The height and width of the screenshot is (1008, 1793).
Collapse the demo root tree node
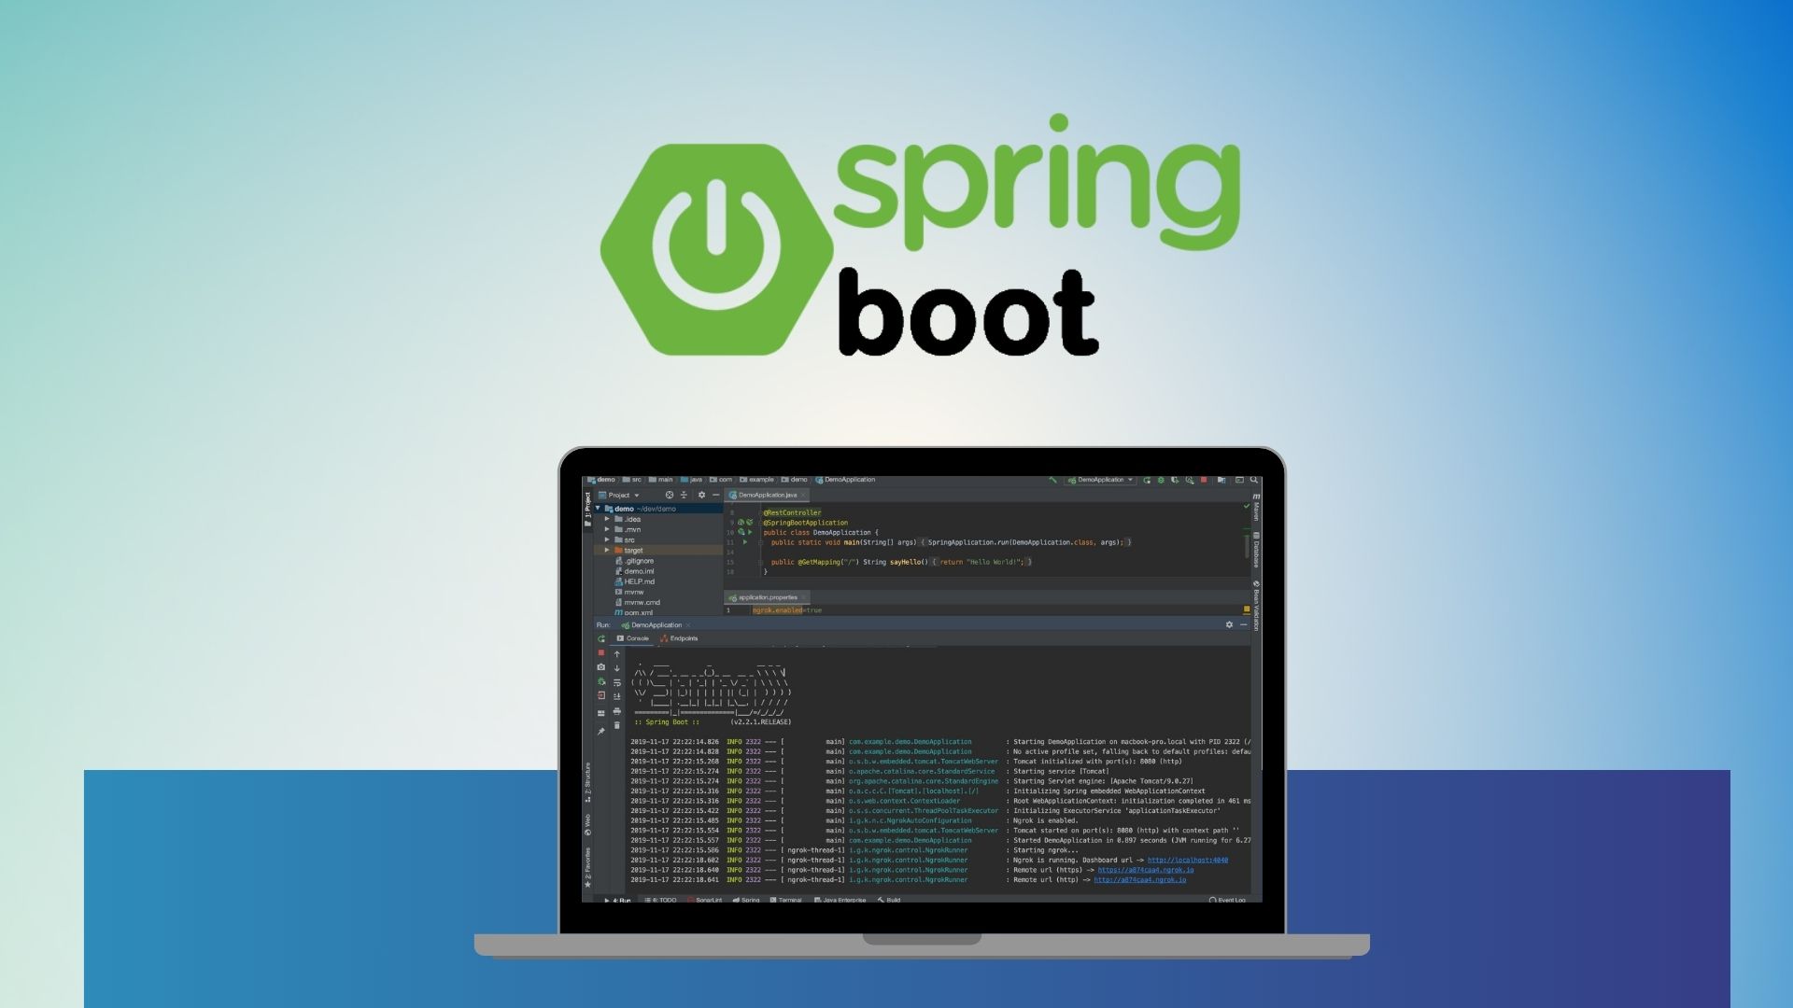point(598,508)
